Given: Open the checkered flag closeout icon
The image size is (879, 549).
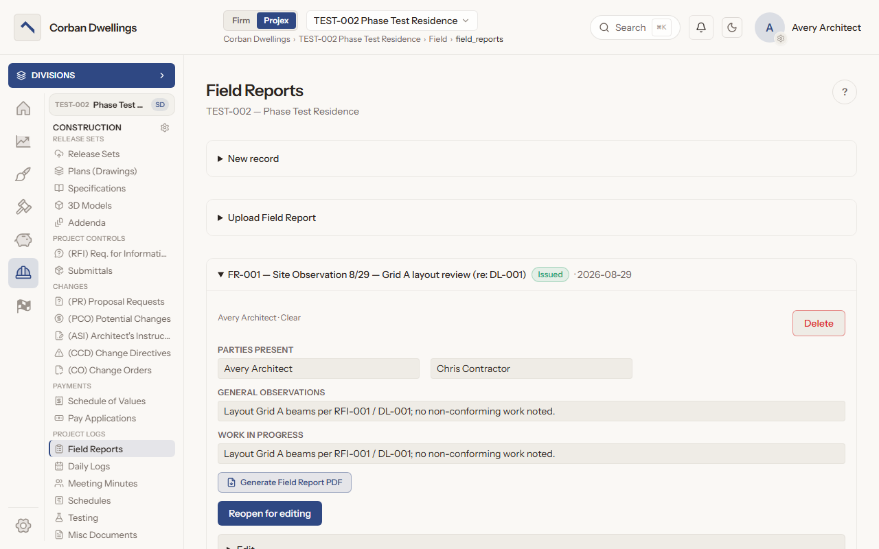Looking at the screenshot, I should click(23, 306).
